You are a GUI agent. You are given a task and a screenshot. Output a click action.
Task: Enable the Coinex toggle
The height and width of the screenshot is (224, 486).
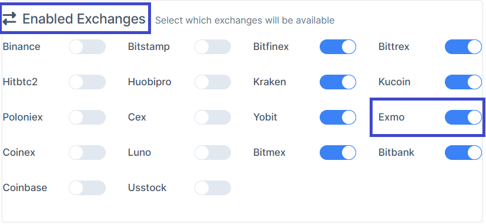click(x=87, y=153)
